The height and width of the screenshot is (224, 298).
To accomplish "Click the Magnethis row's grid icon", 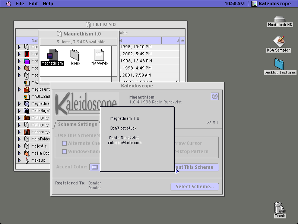I will (26, 104).
